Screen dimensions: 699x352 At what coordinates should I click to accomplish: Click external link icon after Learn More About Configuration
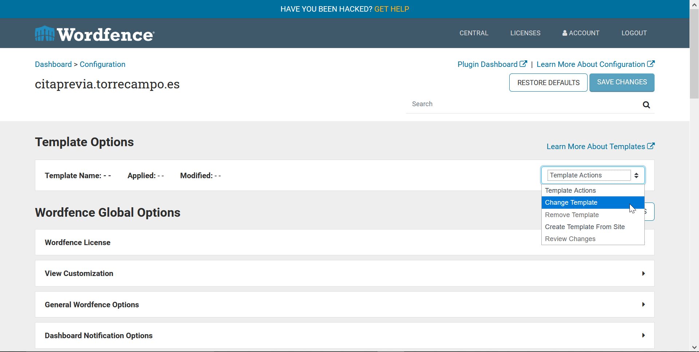(651, 64)
